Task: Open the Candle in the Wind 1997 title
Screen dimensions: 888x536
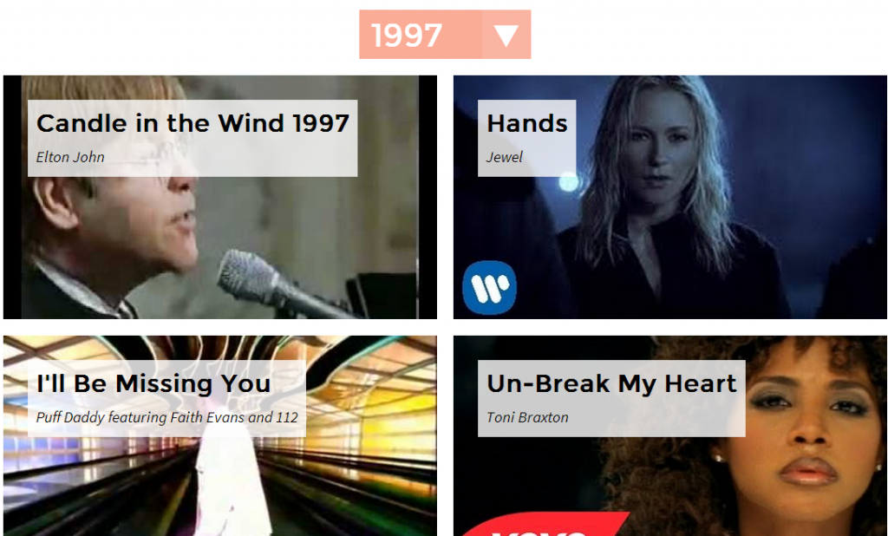Action: coord(193,123)
